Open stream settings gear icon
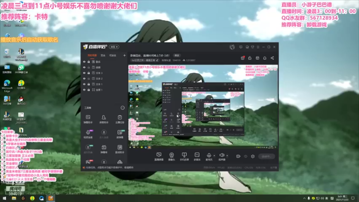 point(253,156)
